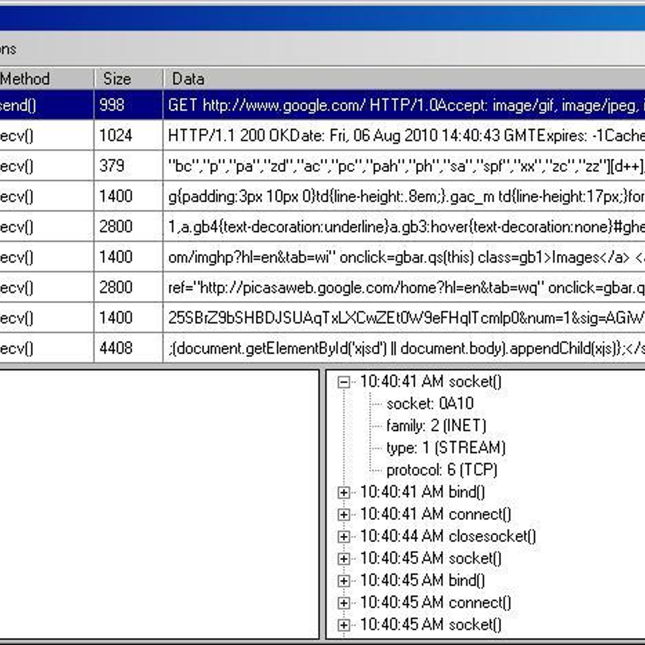The width and height of the screenshot is (645, 645).
Task: Select the send() row with GET request
Action: click(322, 106)
